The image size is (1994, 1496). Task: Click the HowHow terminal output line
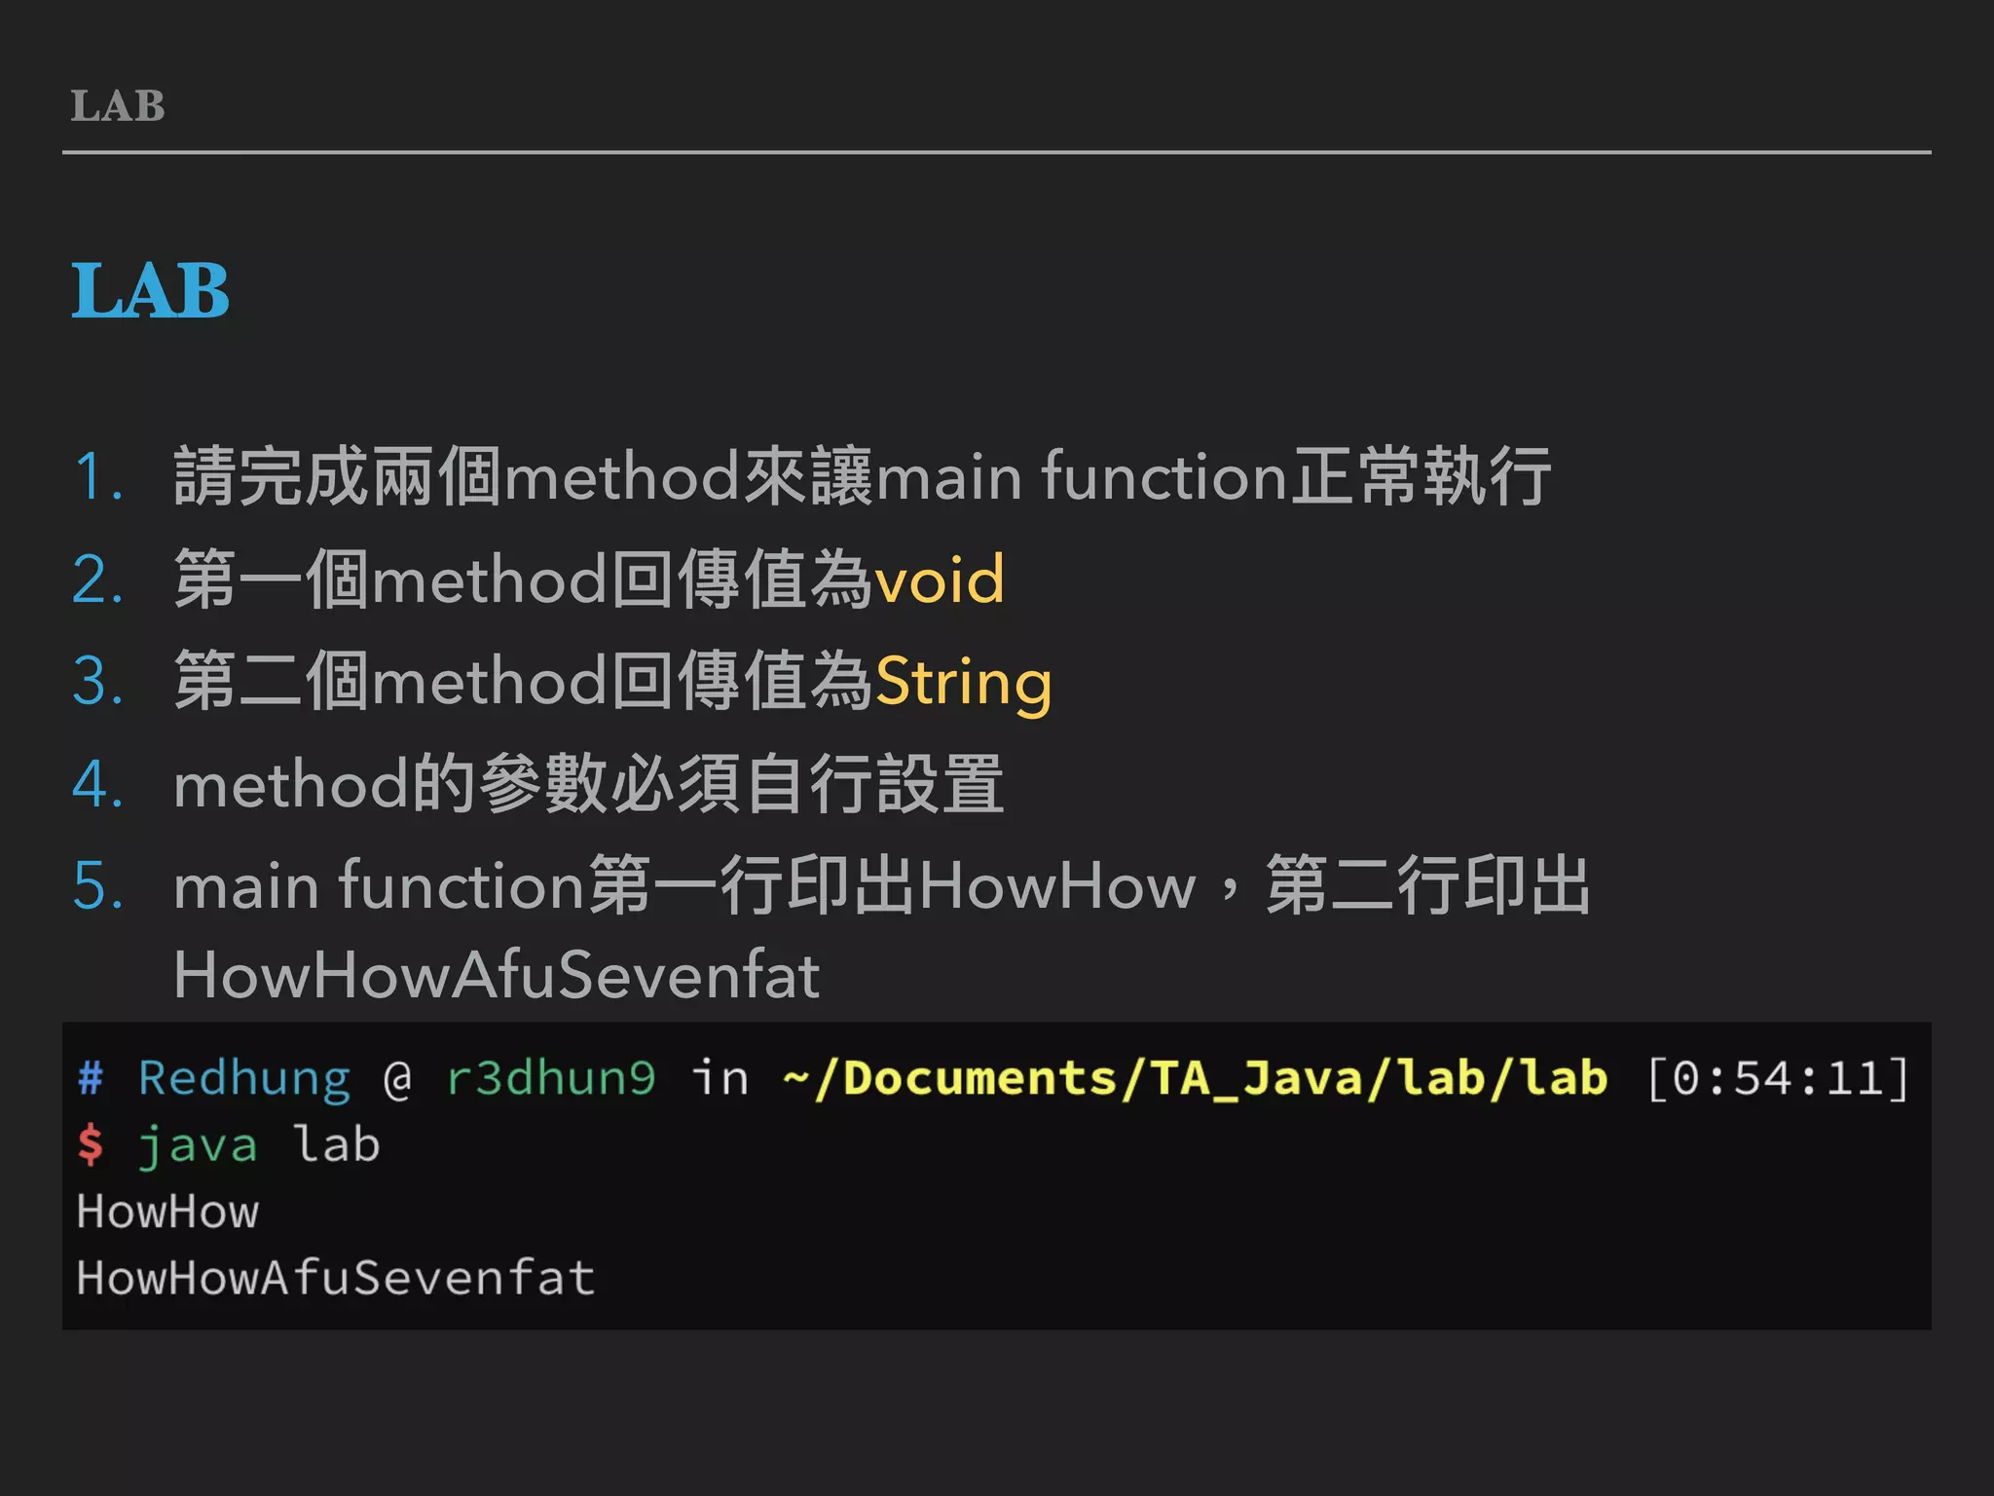tap(167, 1212)
